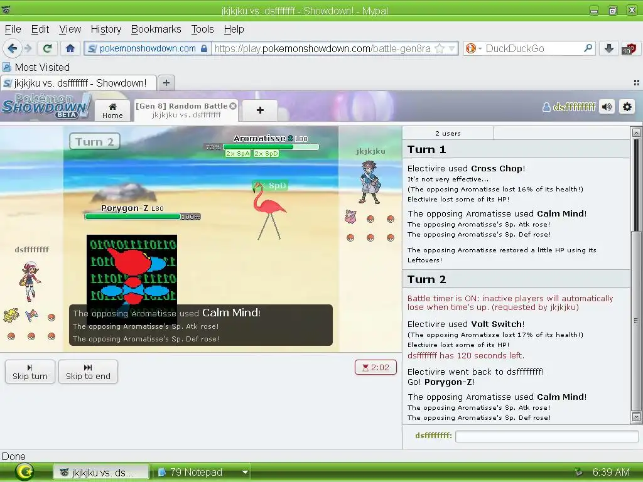This screenshot has width=643, height=482.
Task: Click the opponent's Aromatisse team icon
Action: [350, 217]
